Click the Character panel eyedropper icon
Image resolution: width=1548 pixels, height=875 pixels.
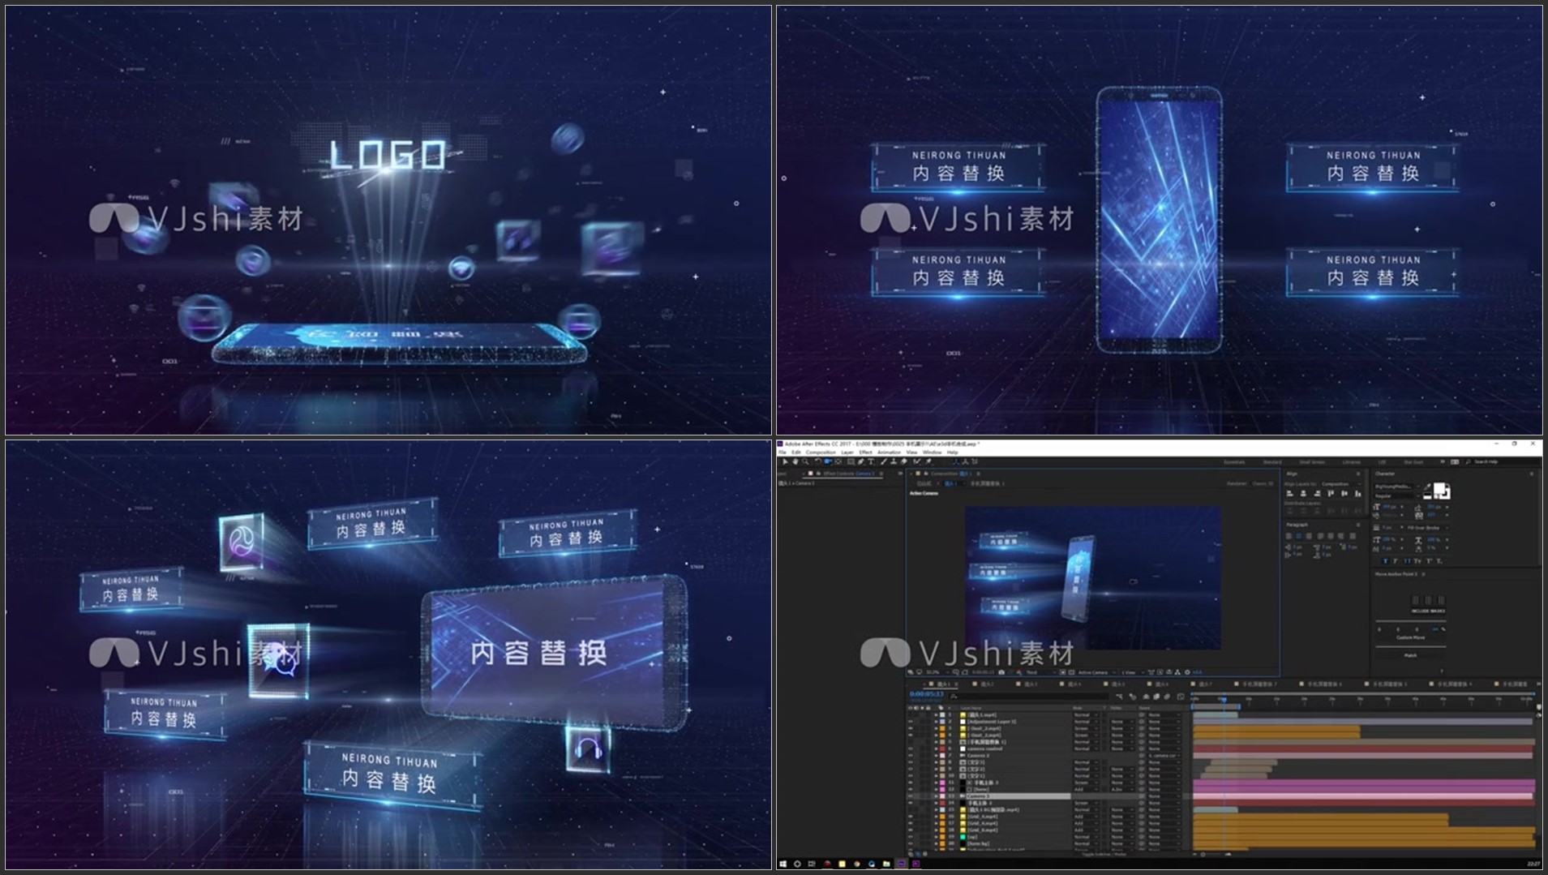tap(1427, 487)
